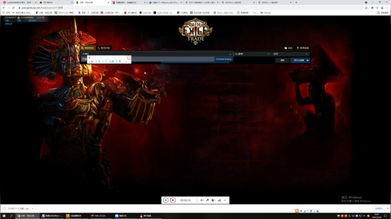Screen dimensions: 391x219
Task: Stop the screen recording
Action: point(173,200)
